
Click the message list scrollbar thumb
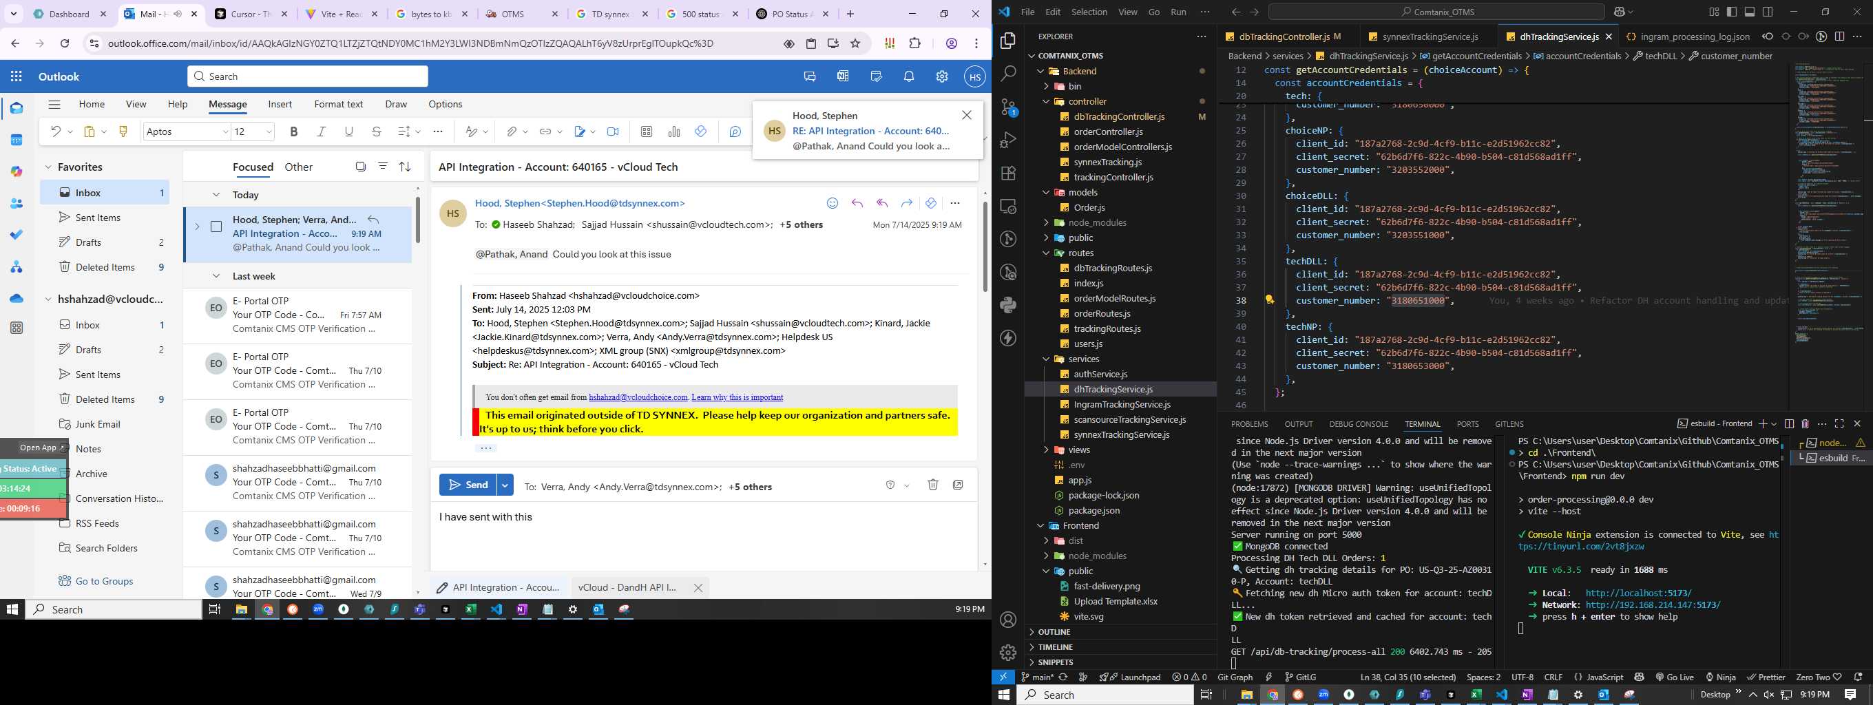417,220
